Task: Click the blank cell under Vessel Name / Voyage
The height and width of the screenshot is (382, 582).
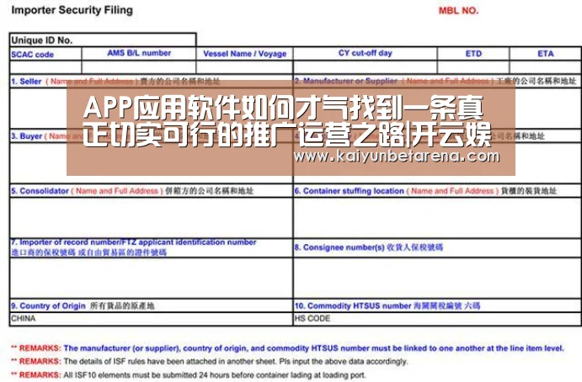Action: [244, 67]
